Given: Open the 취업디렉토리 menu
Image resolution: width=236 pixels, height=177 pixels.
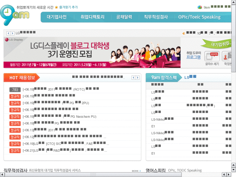Looking at the screenshot, I should 93,17.
